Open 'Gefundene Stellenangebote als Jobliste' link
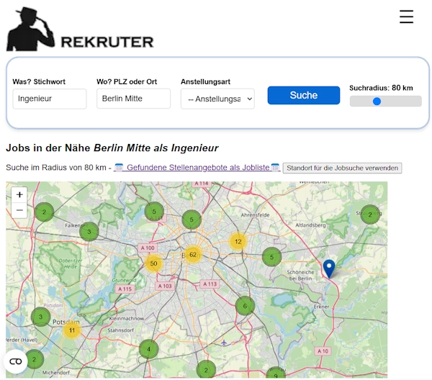The height and width of the screenshot is (380, 432). tap(197, 168)
